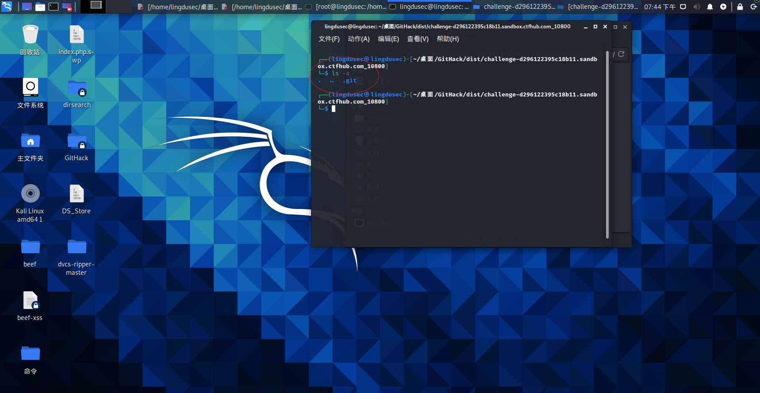This screenshot has width=760, height=393.
Task: Click the show desktop panel icon
Action: pyautogui.click(x=27, y=7)
